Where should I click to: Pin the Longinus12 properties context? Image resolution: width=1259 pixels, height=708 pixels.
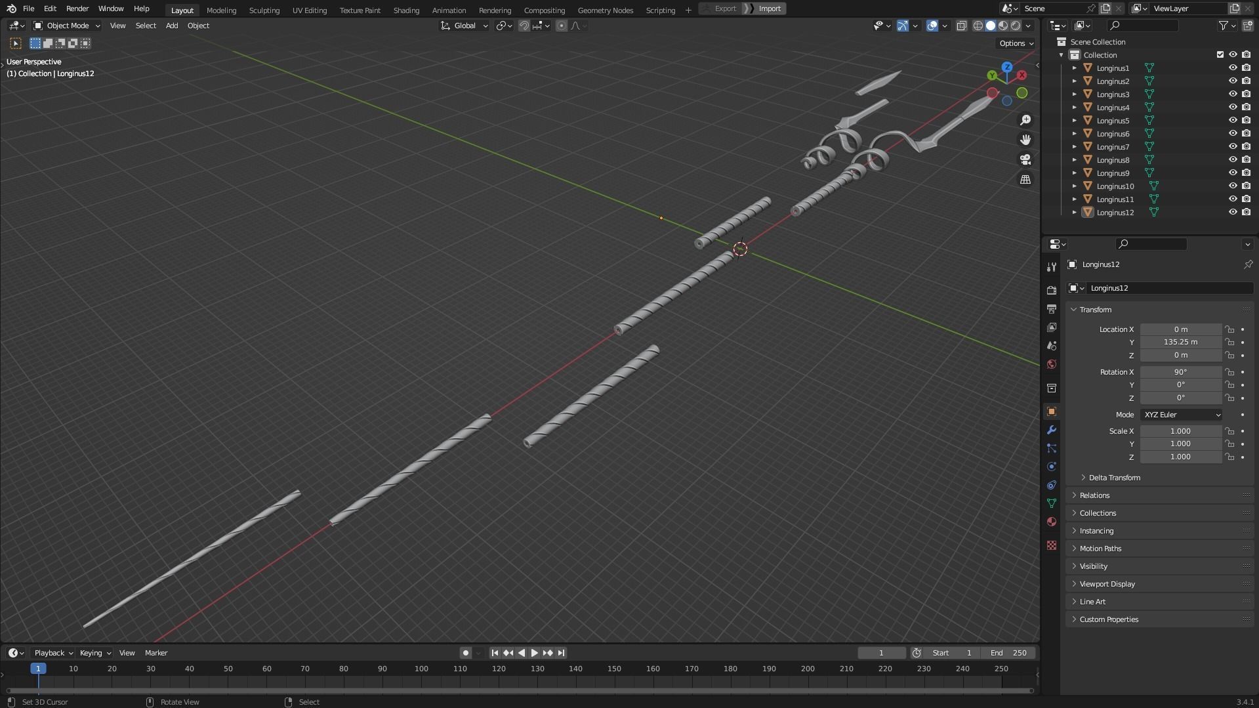[1248, 264]
